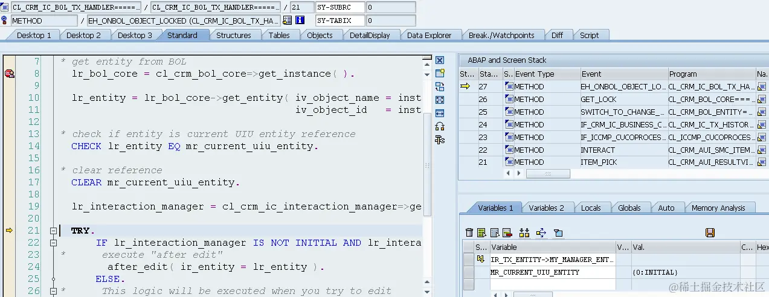Viewport: 769px width, 297px height.
Task: Click the Val. column header
Action: pos(686,247)
